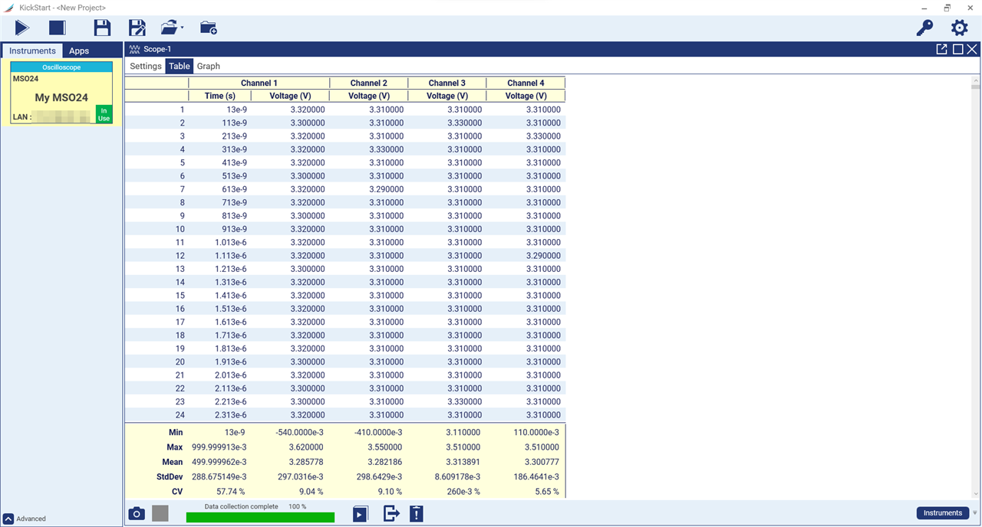982x527 pixels.
Task: Expand the Open Project dropdown arrow
Action: tap(182, 29)
